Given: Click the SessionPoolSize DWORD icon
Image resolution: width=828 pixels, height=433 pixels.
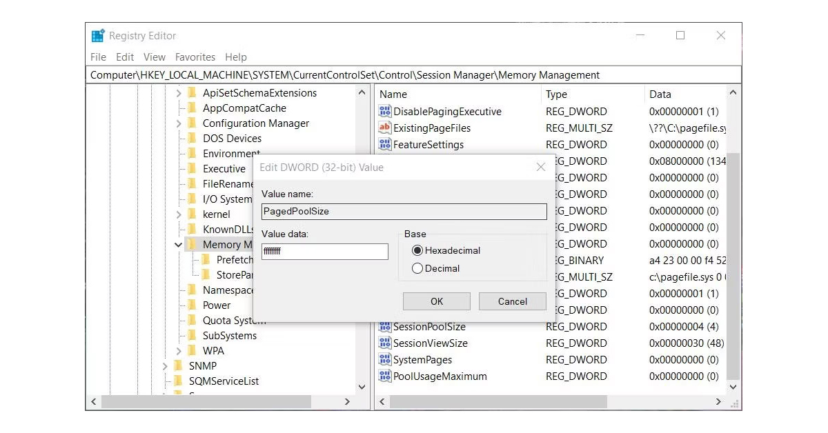Looking at the screenshot, I should 386,326.
